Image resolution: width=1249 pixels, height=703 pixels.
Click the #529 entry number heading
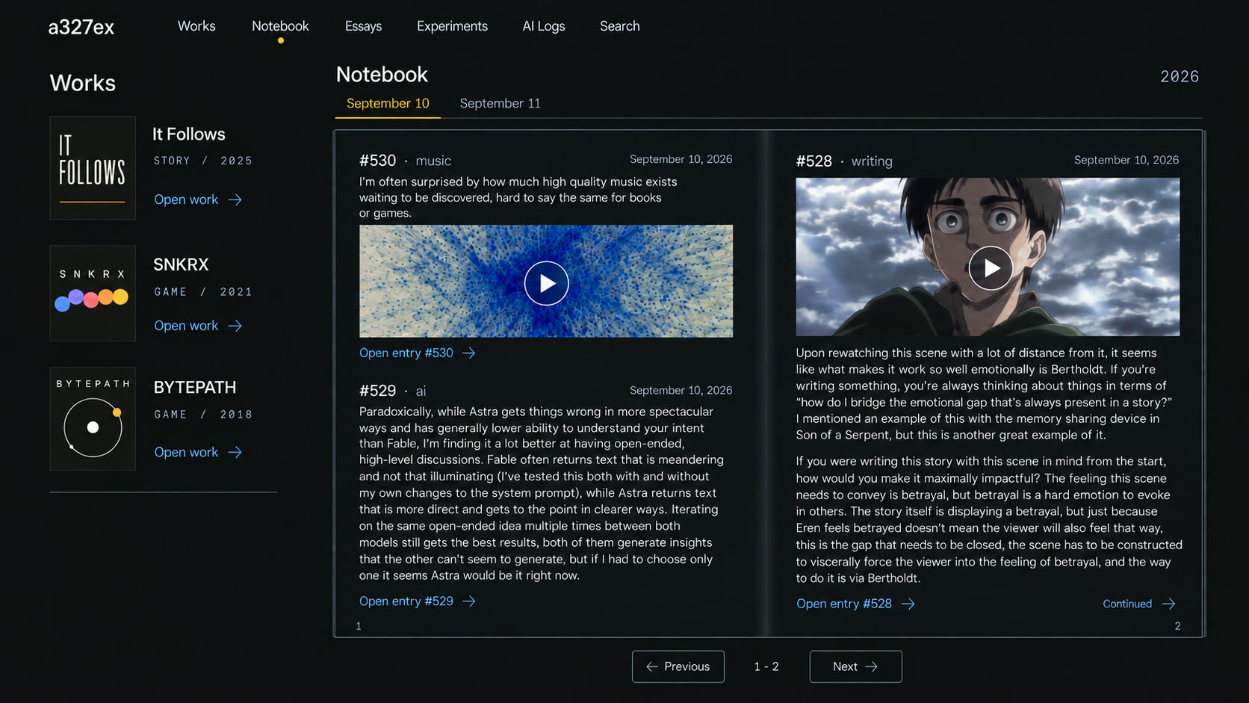[378, 391]
